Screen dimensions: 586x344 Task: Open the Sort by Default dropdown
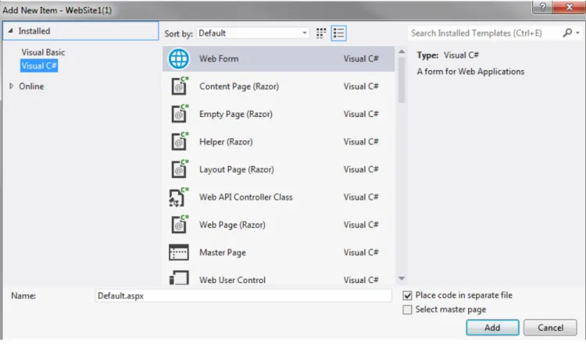click(252, 33)
